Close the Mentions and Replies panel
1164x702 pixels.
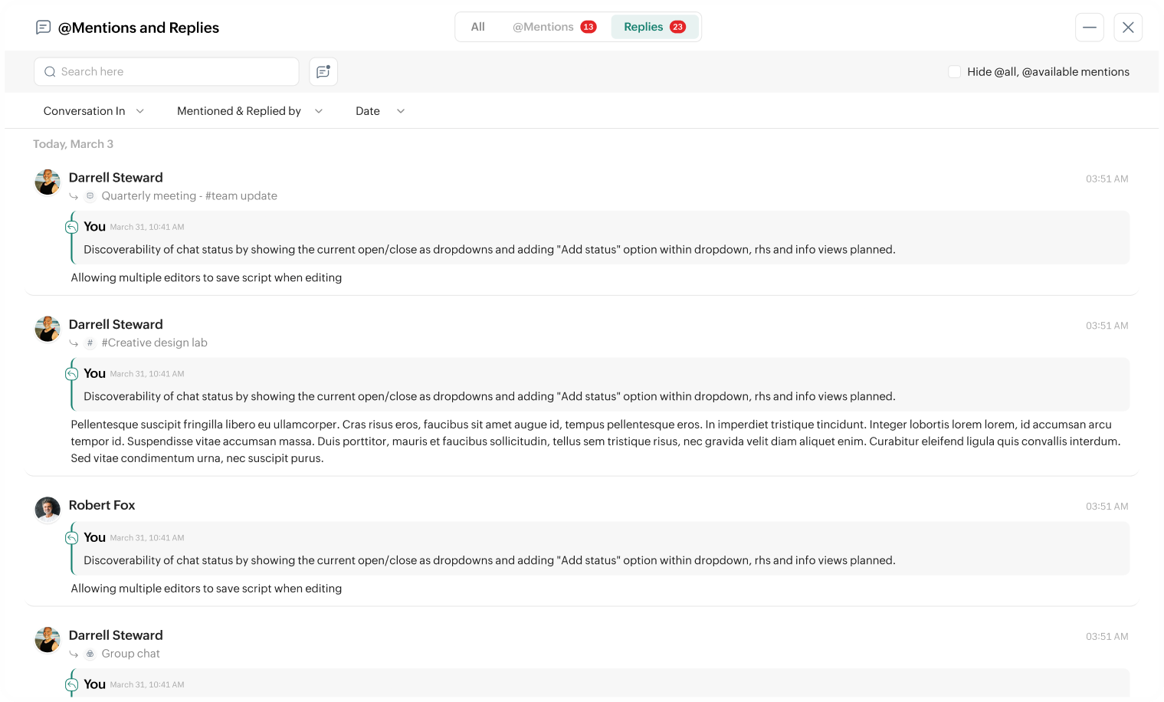pos(1128,28)
